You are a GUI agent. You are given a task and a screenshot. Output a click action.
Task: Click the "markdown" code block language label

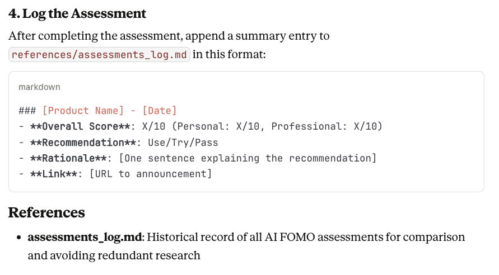pos(39,87)
